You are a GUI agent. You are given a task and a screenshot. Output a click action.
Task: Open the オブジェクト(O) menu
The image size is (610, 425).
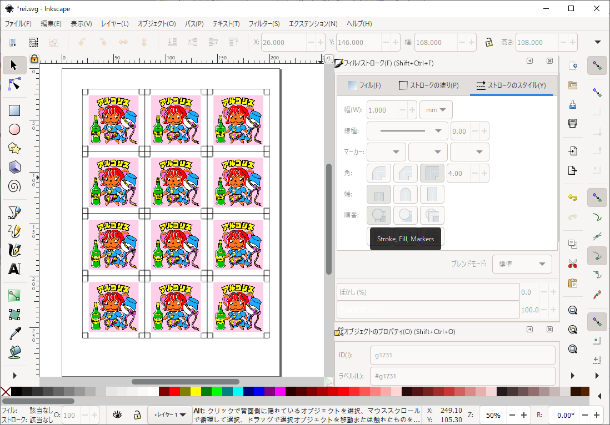pyautogui.click(x=157, y=24)
